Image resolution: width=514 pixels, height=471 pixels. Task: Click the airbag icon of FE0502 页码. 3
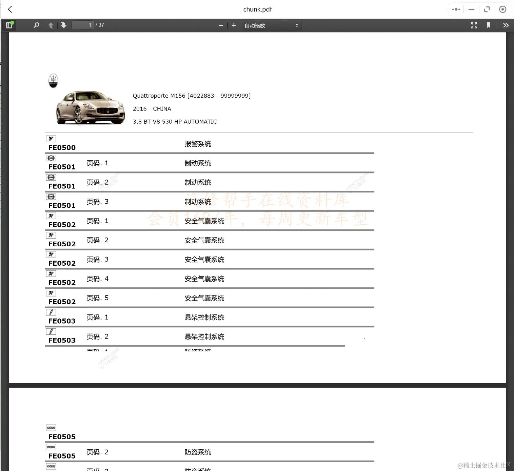(x=51, y=254)
